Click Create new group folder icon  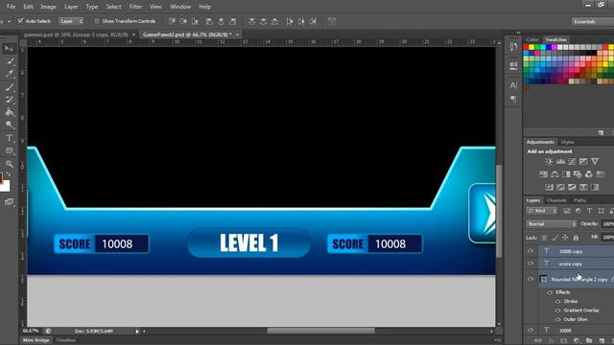(589, 341)
